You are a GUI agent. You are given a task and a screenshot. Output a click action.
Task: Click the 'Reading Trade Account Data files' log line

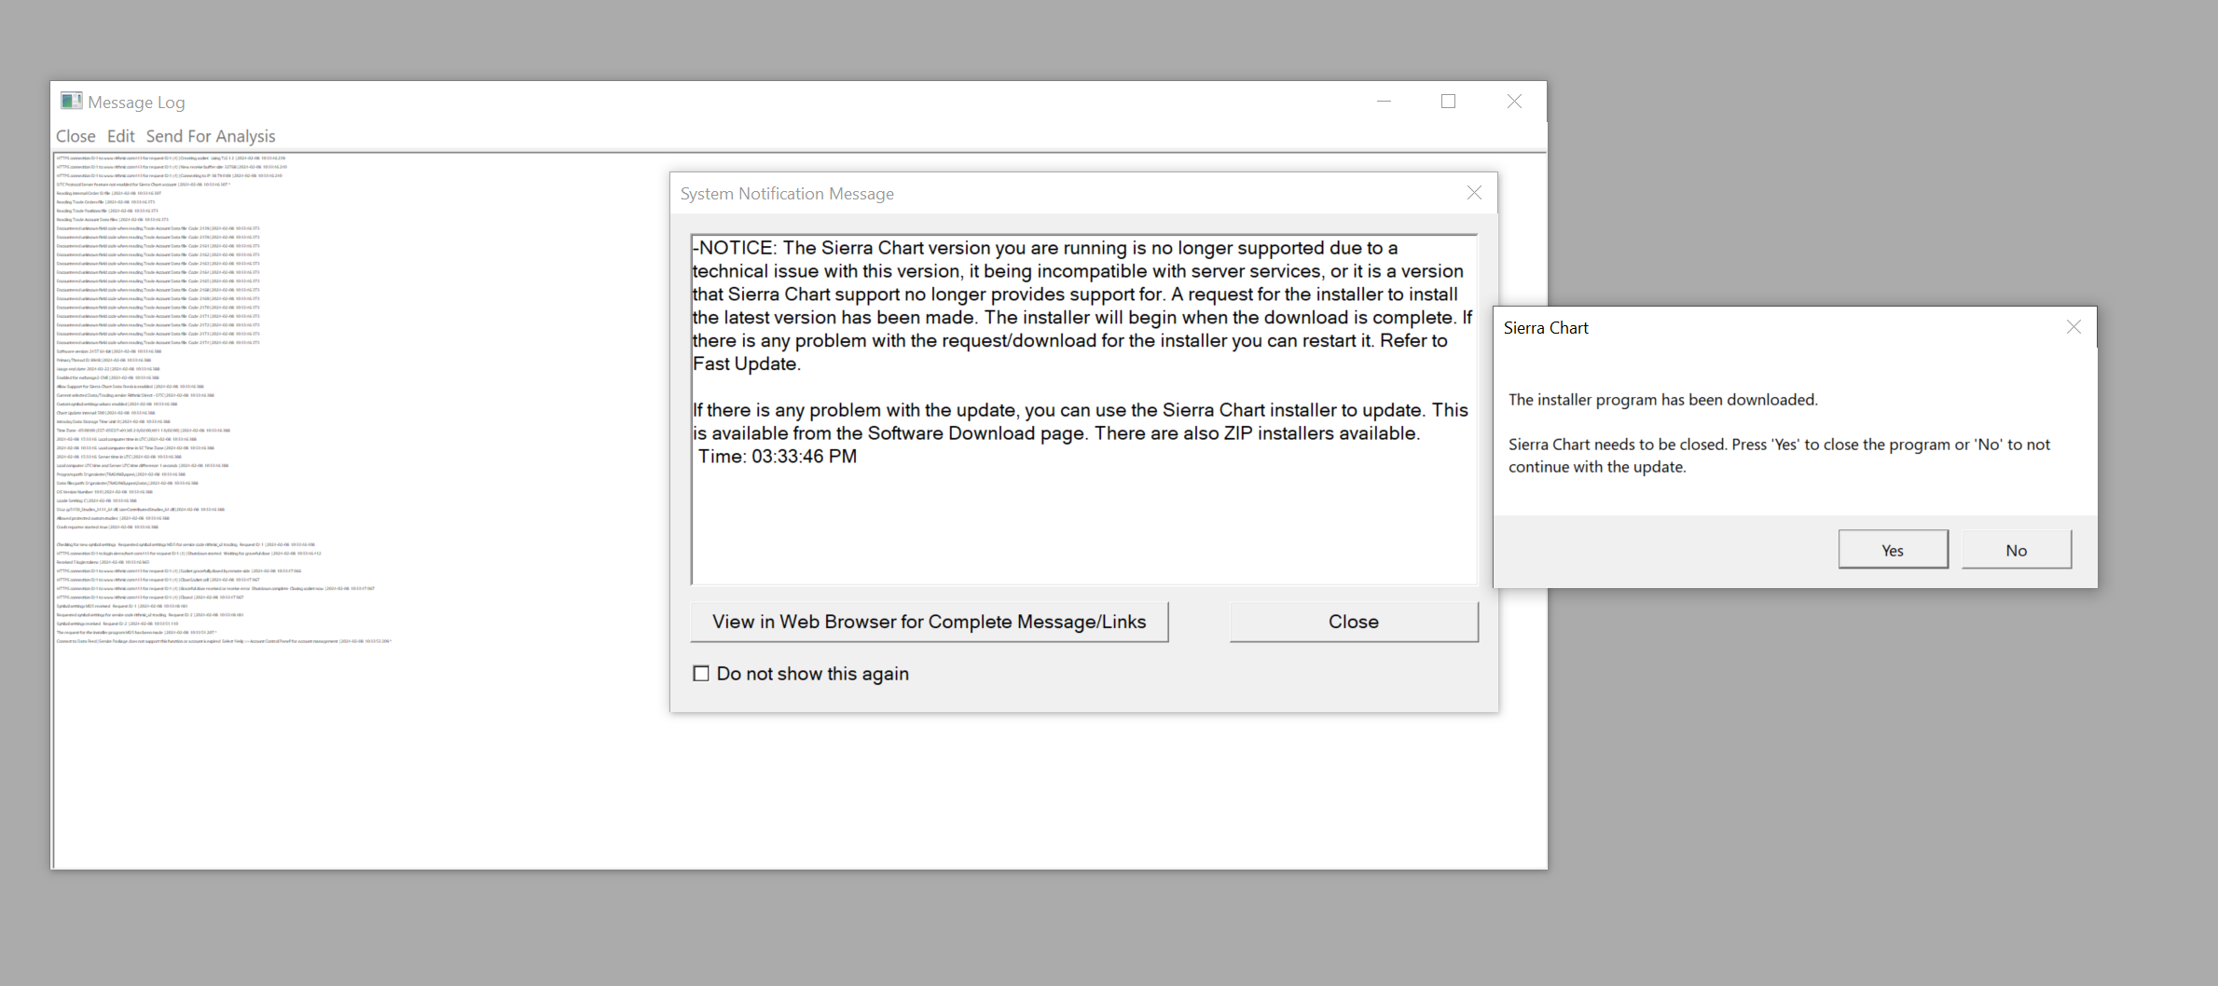[113, 220]
